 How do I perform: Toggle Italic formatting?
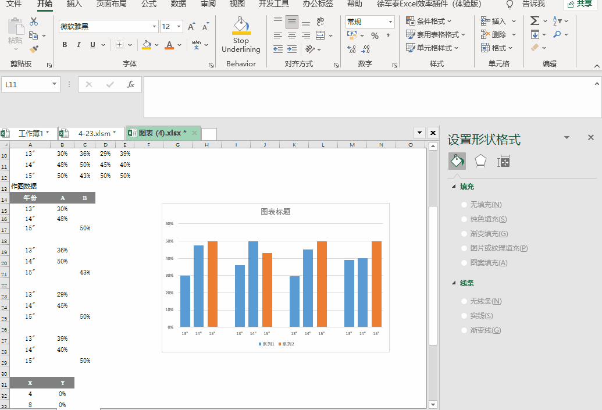pyautogui.click(x=79, y=45)
